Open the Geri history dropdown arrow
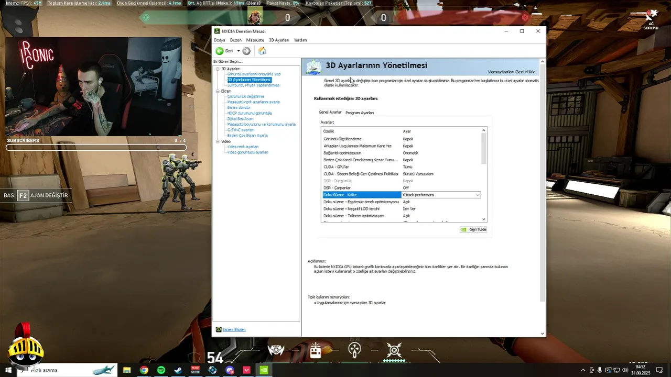The image size is (671, 377). (238, 51)
